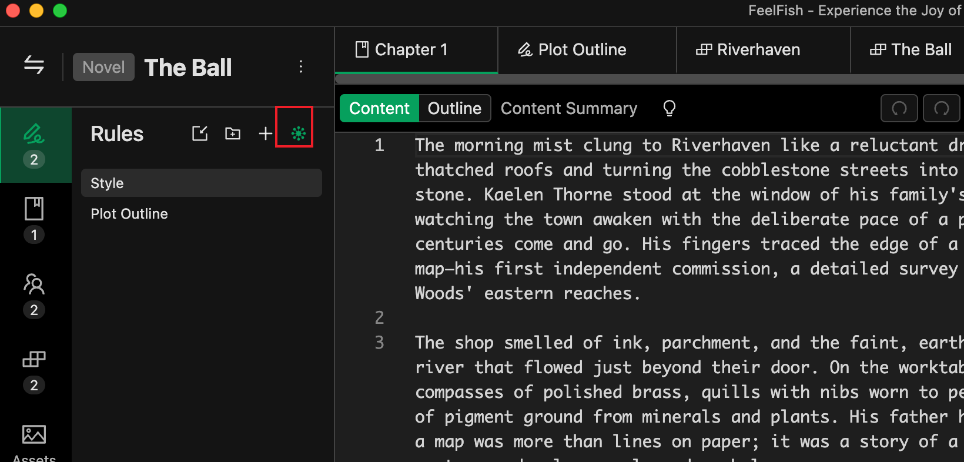
Task: Select the Style rule item
Action: tap(201, 183)
